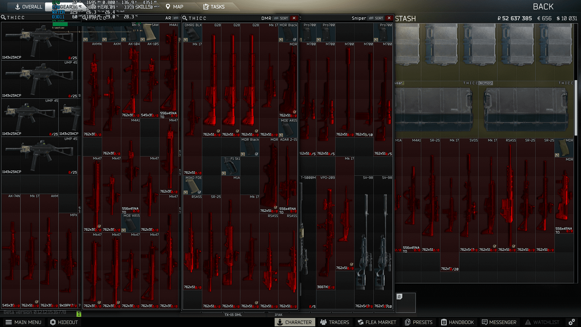
Task: Click the euro balance 656
Action: [x=544, y=18]
